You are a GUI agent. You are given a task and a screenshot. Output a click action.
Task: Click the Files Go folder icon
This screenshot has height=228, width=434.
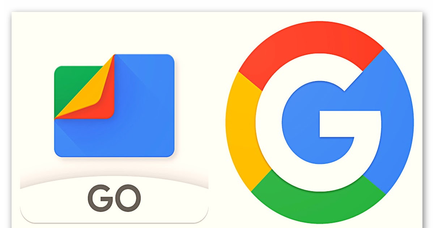pos(114,105)
